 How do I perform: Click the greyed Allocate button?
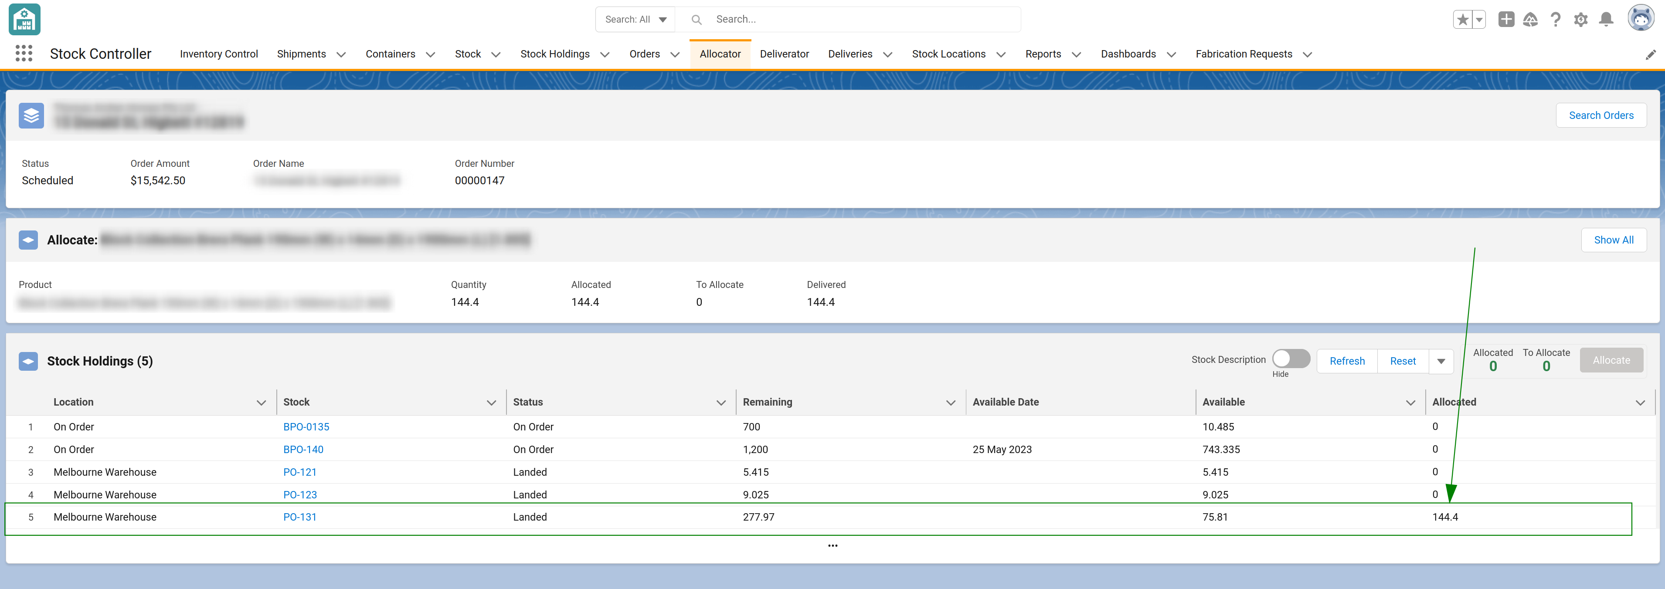[x=1611, y=360]
